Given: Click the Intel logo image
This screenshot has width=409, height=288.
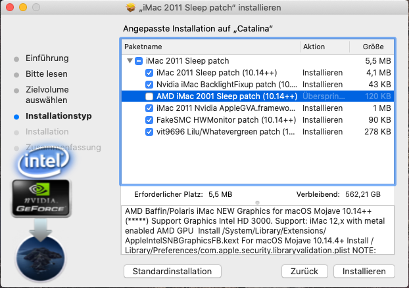Looking at the screenshot, I should 43,161.
